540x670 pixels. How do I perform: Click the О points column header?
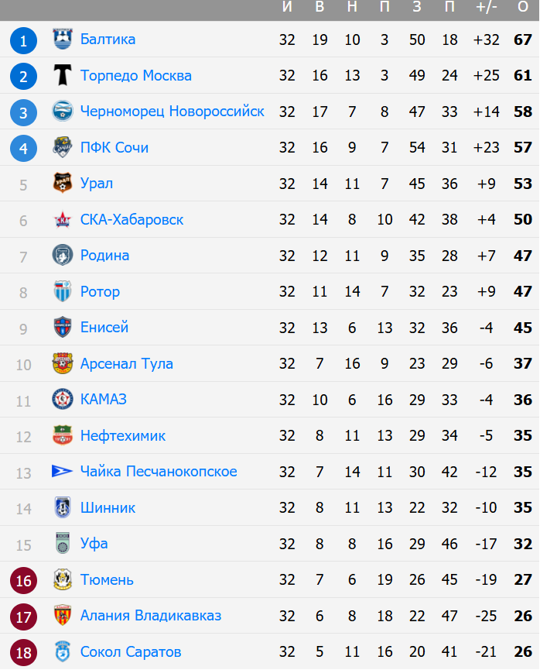pos(523,7)
